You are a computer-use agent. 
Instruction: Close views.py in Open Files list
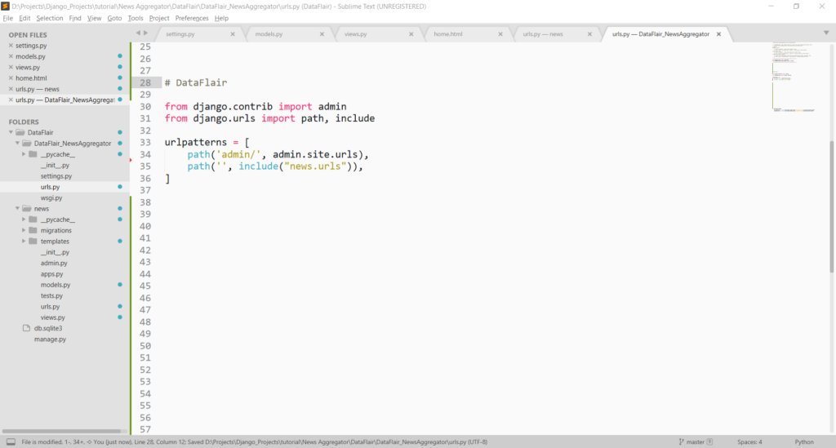[x=11, y=67]
